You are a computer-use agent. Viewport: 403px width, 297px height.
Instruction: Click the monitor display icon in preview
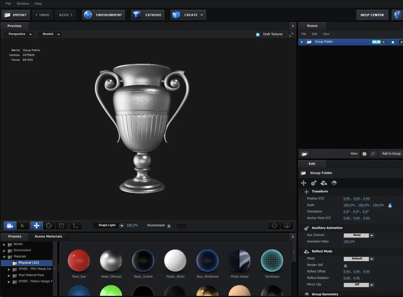[x=287, y=226]
